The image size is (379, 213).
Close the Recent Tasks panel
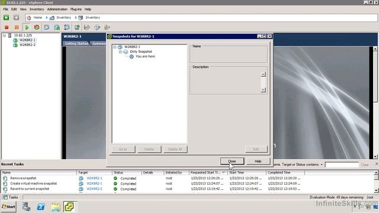(377, 164)
